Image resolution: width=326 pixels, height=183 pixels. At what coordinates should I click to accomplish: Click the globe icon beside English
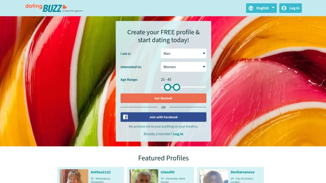point(251,8)
